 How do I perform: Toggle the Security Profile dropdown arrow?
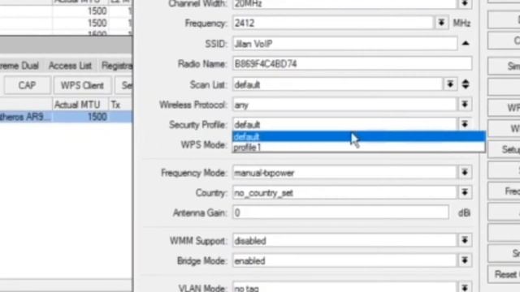point(465,124)
